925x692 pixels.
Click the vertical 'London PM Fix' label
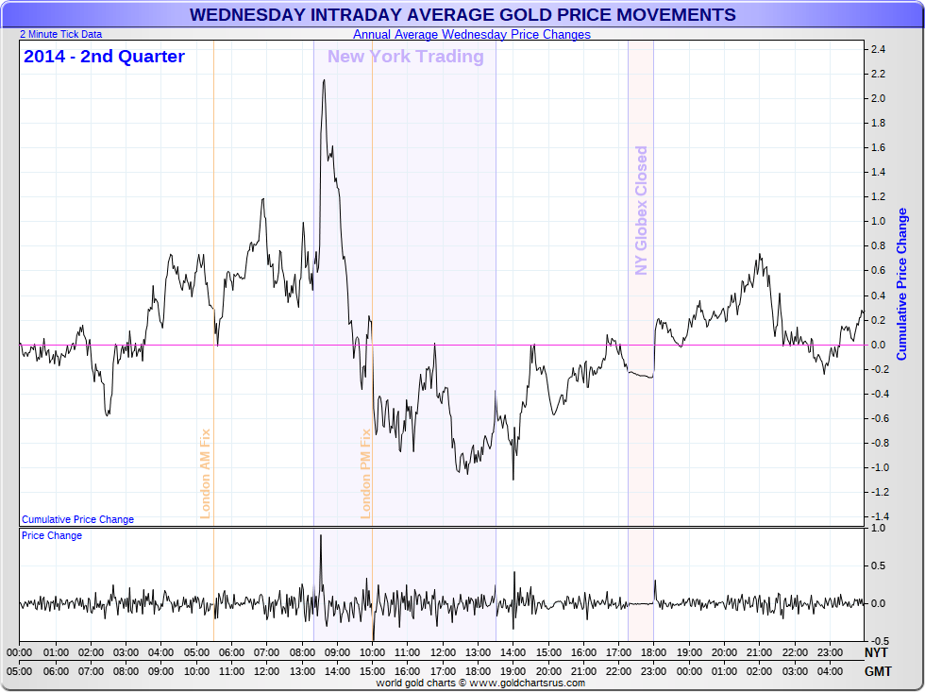365,474
